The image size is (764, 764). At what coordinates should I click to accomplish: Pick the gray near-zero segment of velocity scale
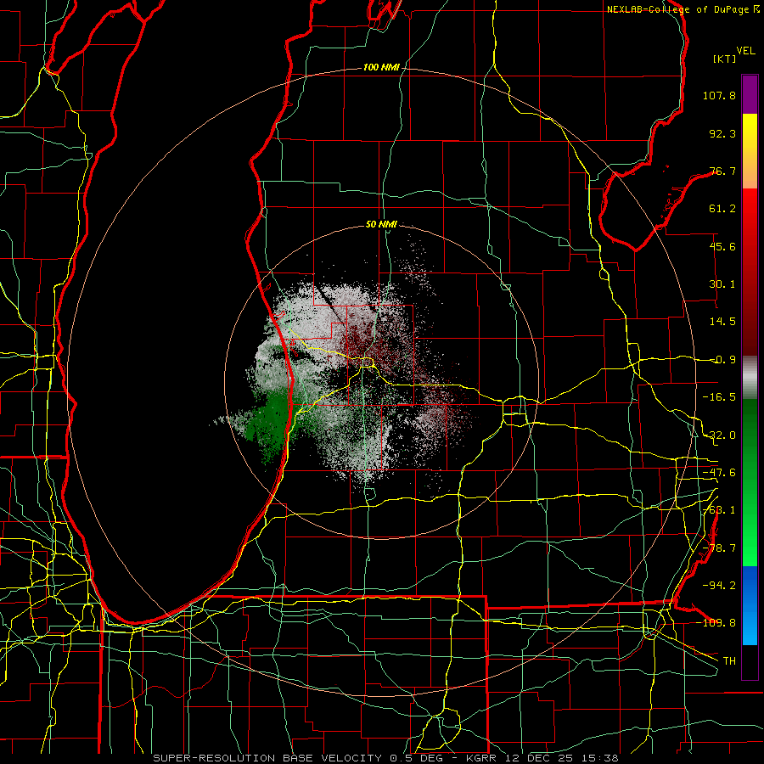(x=750, y=378)
